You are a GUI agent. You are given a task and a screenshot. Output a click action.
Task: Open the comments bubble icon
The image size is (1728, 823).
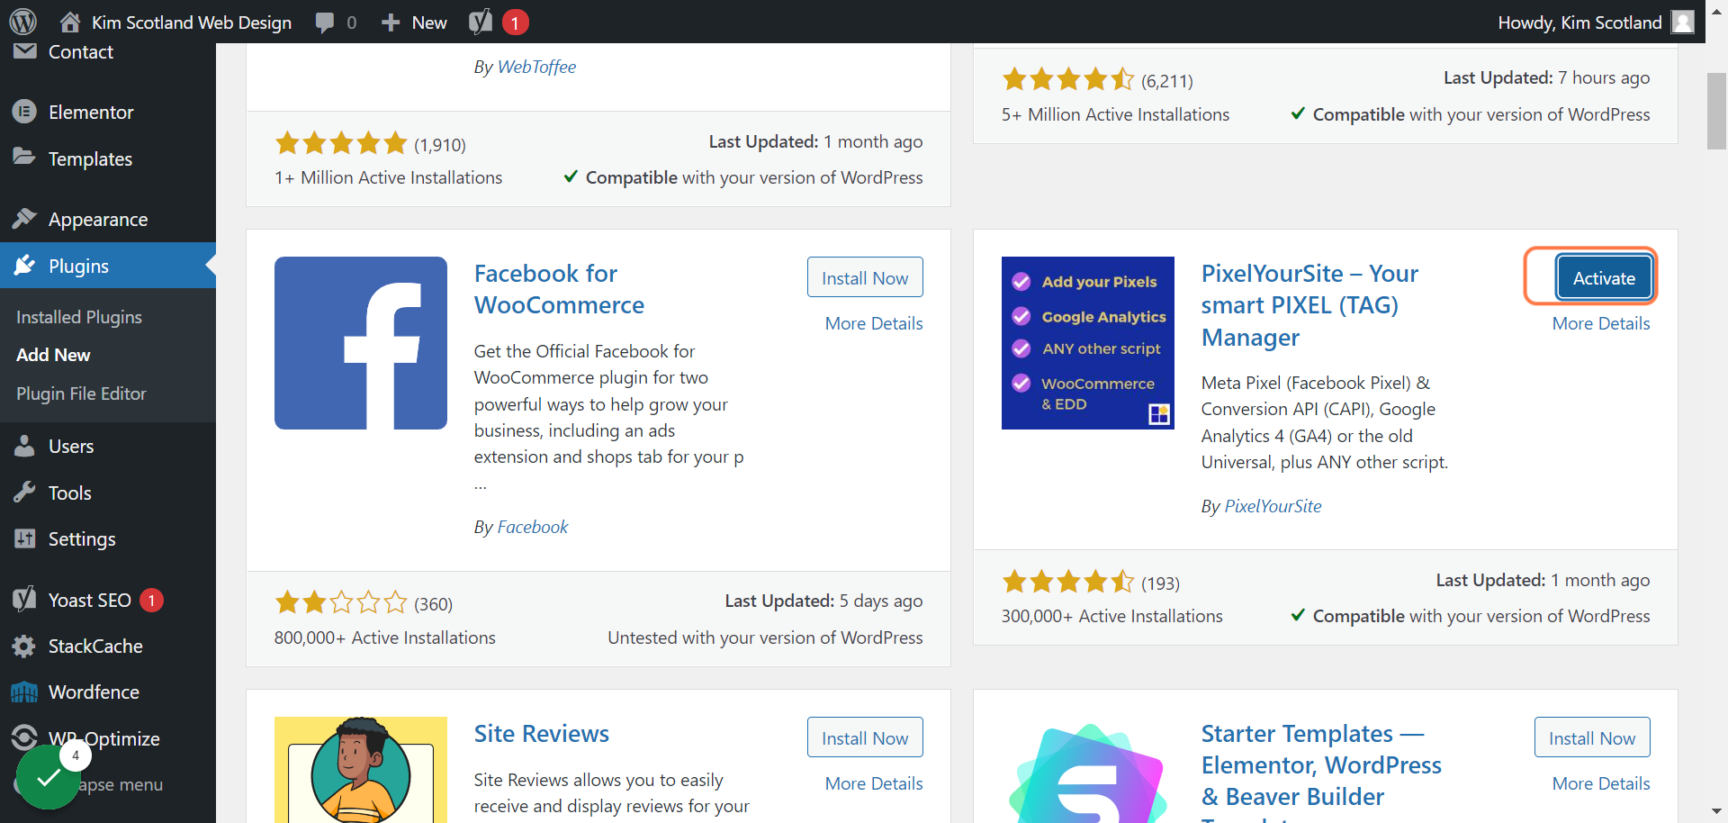pos(325,23)
